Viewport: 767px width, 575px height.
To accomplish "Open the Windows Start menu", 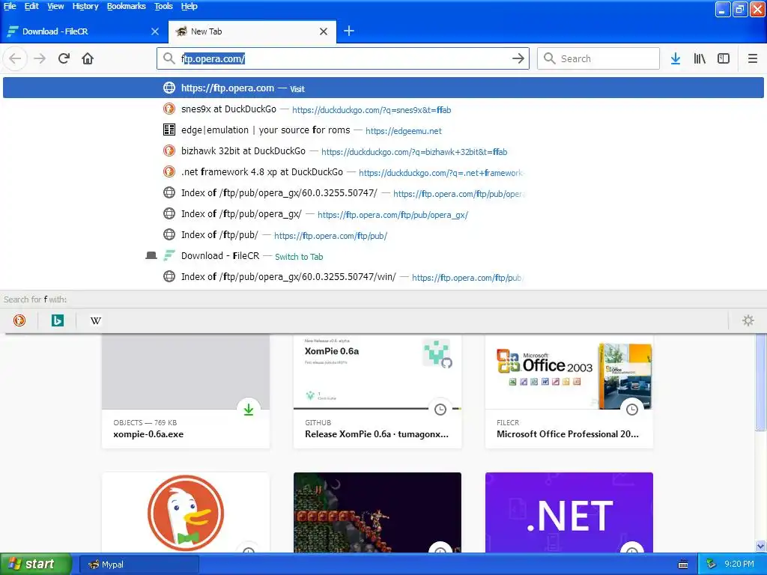I will (35, 565).
